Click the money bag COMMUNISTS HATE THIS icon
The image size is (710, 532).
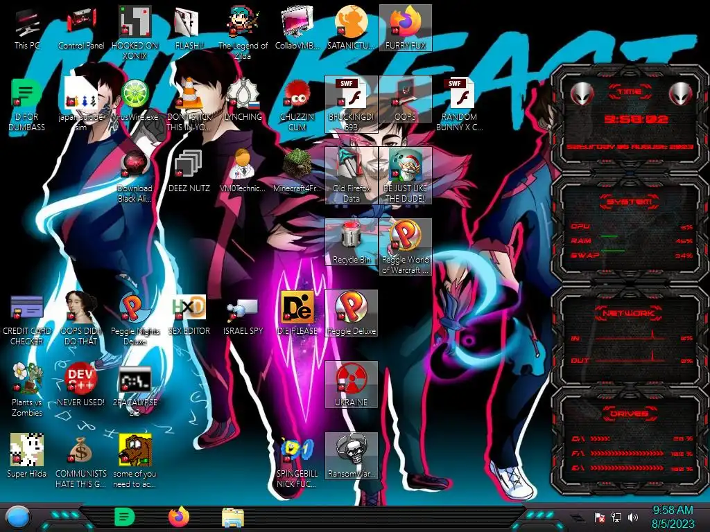pos(81,461)
